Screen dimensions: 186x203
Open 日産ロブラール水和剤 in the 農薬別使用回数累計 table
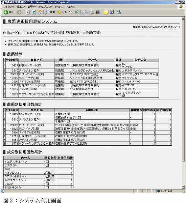coord(32,136)
